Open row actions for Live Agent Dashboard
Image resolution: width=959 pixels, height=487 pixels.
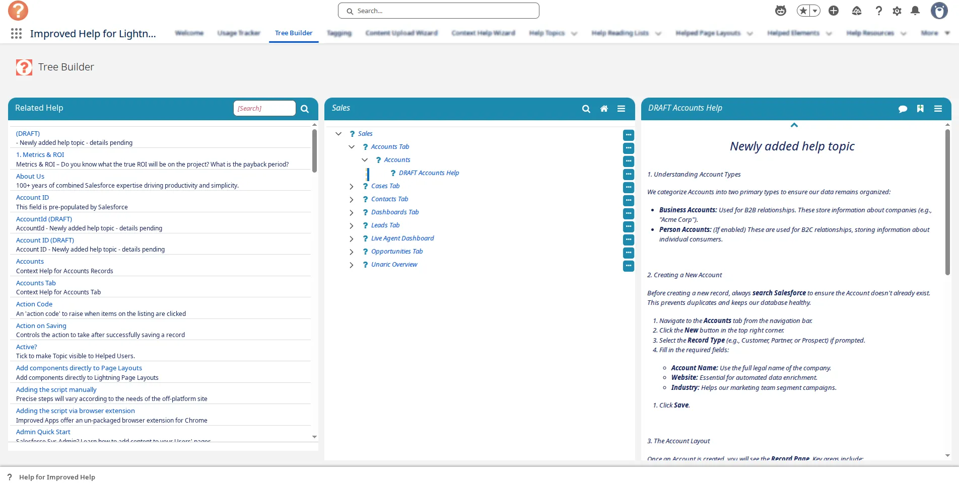629,239
